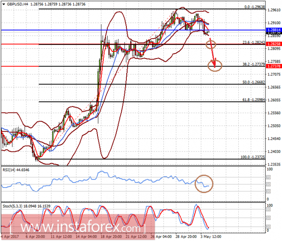Click the 18 Apr 20:00 time axis label
Image resolution: width=282 pixels, height=241 pixels.
[111, 236]
